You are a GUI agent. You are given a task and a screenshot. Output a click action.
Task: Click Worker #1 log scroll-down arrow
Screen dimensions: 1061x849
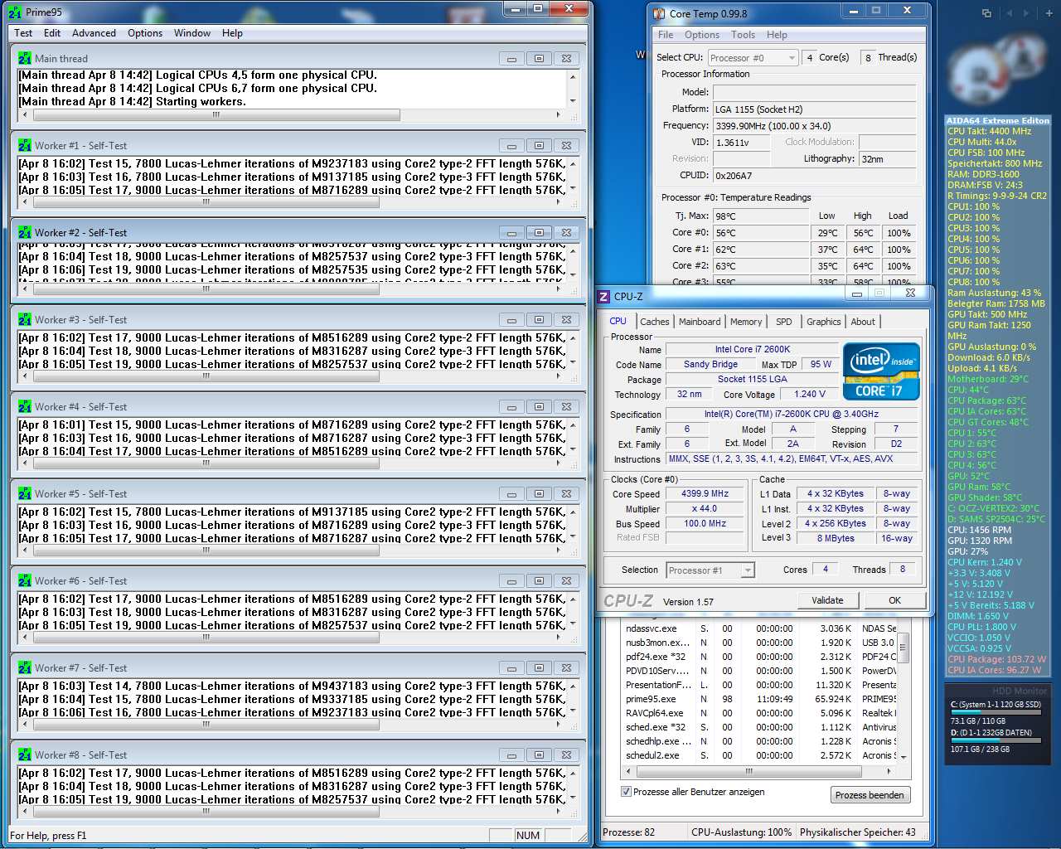[x=572, y=188]
